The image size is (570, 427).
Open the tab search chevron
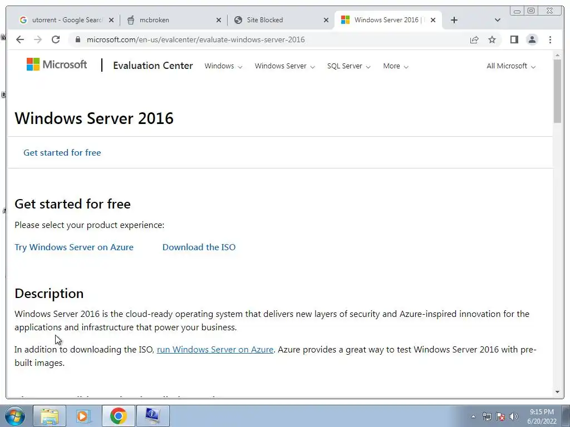pos(498,20)
